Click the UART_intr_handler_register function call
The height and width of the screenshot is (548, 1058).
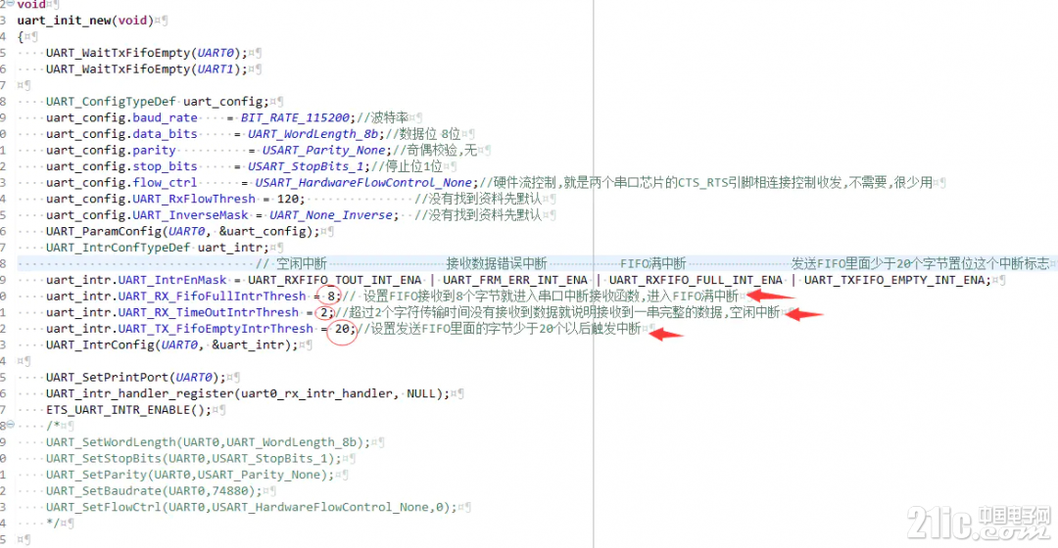[140, 392]
